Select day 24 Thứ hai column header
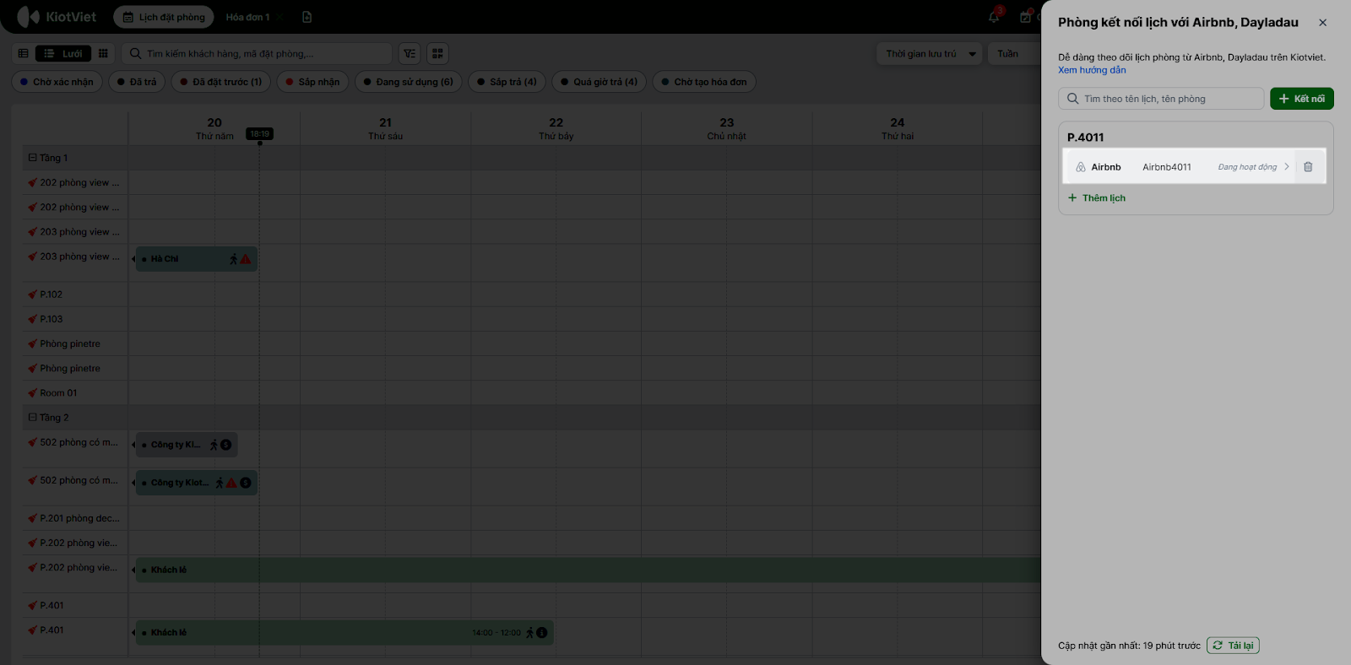This screenshot has height=665, width=1351. tap(898, 128)
